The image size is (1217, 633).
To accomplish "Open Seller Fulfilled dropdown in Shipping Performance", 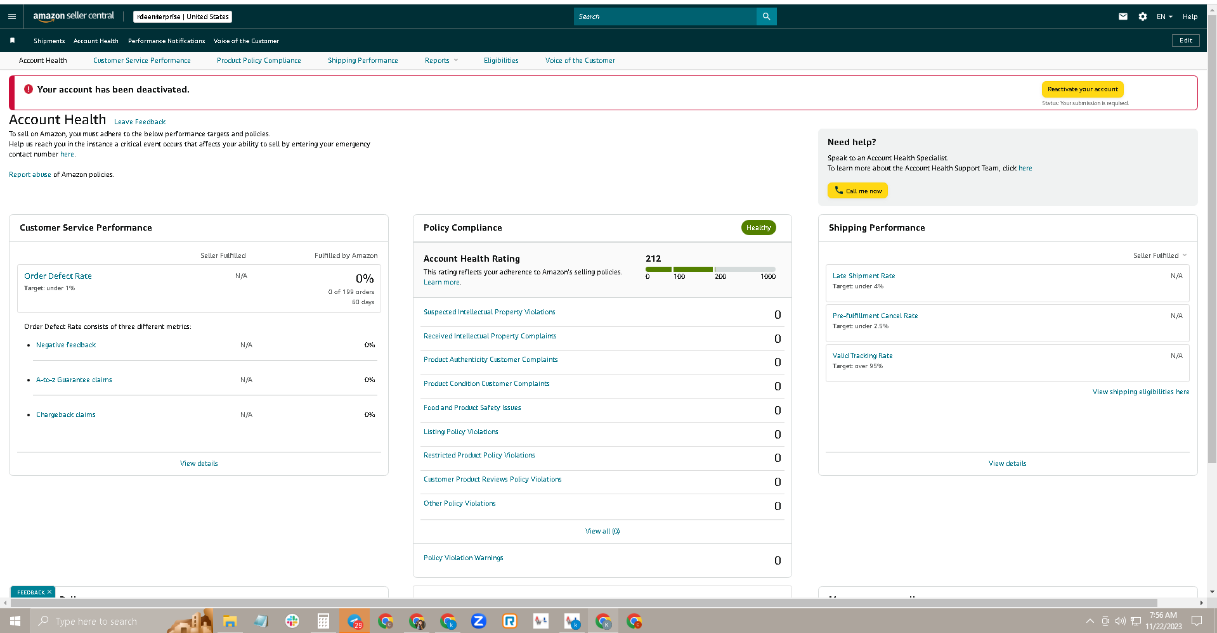I will click(1160, 255).
